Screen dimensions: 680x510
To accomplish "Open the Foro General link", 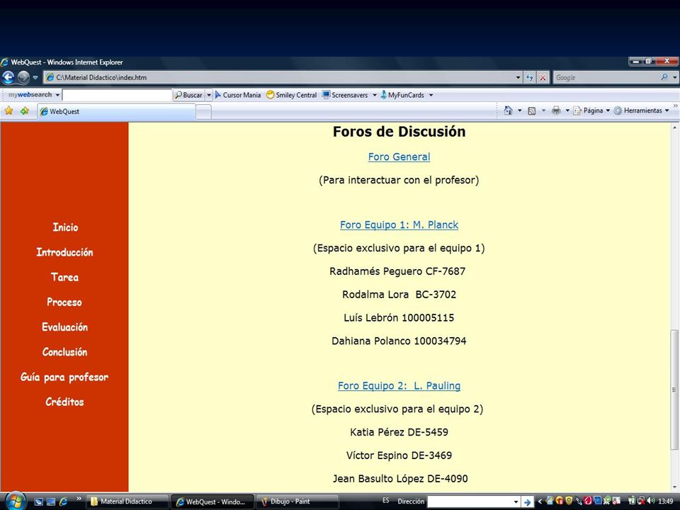I will (399, 157).
